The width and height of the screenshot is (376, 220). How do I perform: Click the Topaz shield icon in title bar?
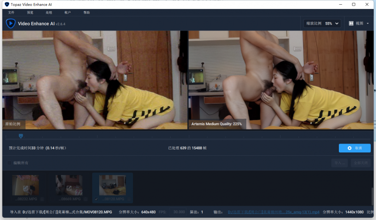pos(7,4)
